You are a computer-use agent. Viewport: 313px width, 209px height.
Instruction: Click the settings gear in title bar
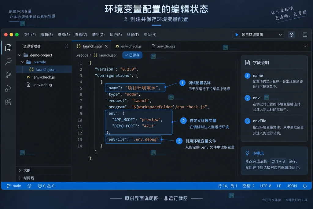click(x=291, y=35)
